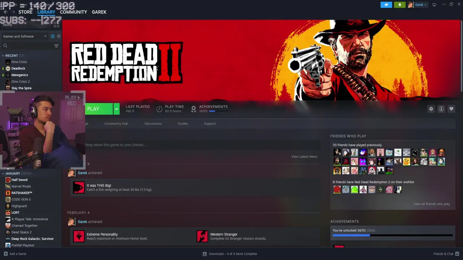Click the Dead Space 2 icon
Image resolution: width=463 pixels, height=260 pixels.
pos(8,232)
